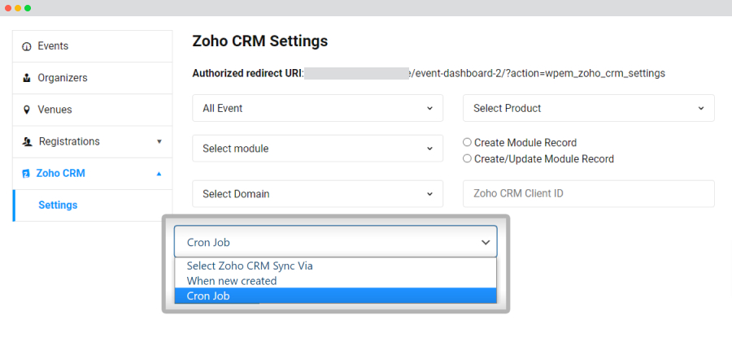732x341 pixels.
Task: Click the Organizers person icon
Action: tap(27, 78)
